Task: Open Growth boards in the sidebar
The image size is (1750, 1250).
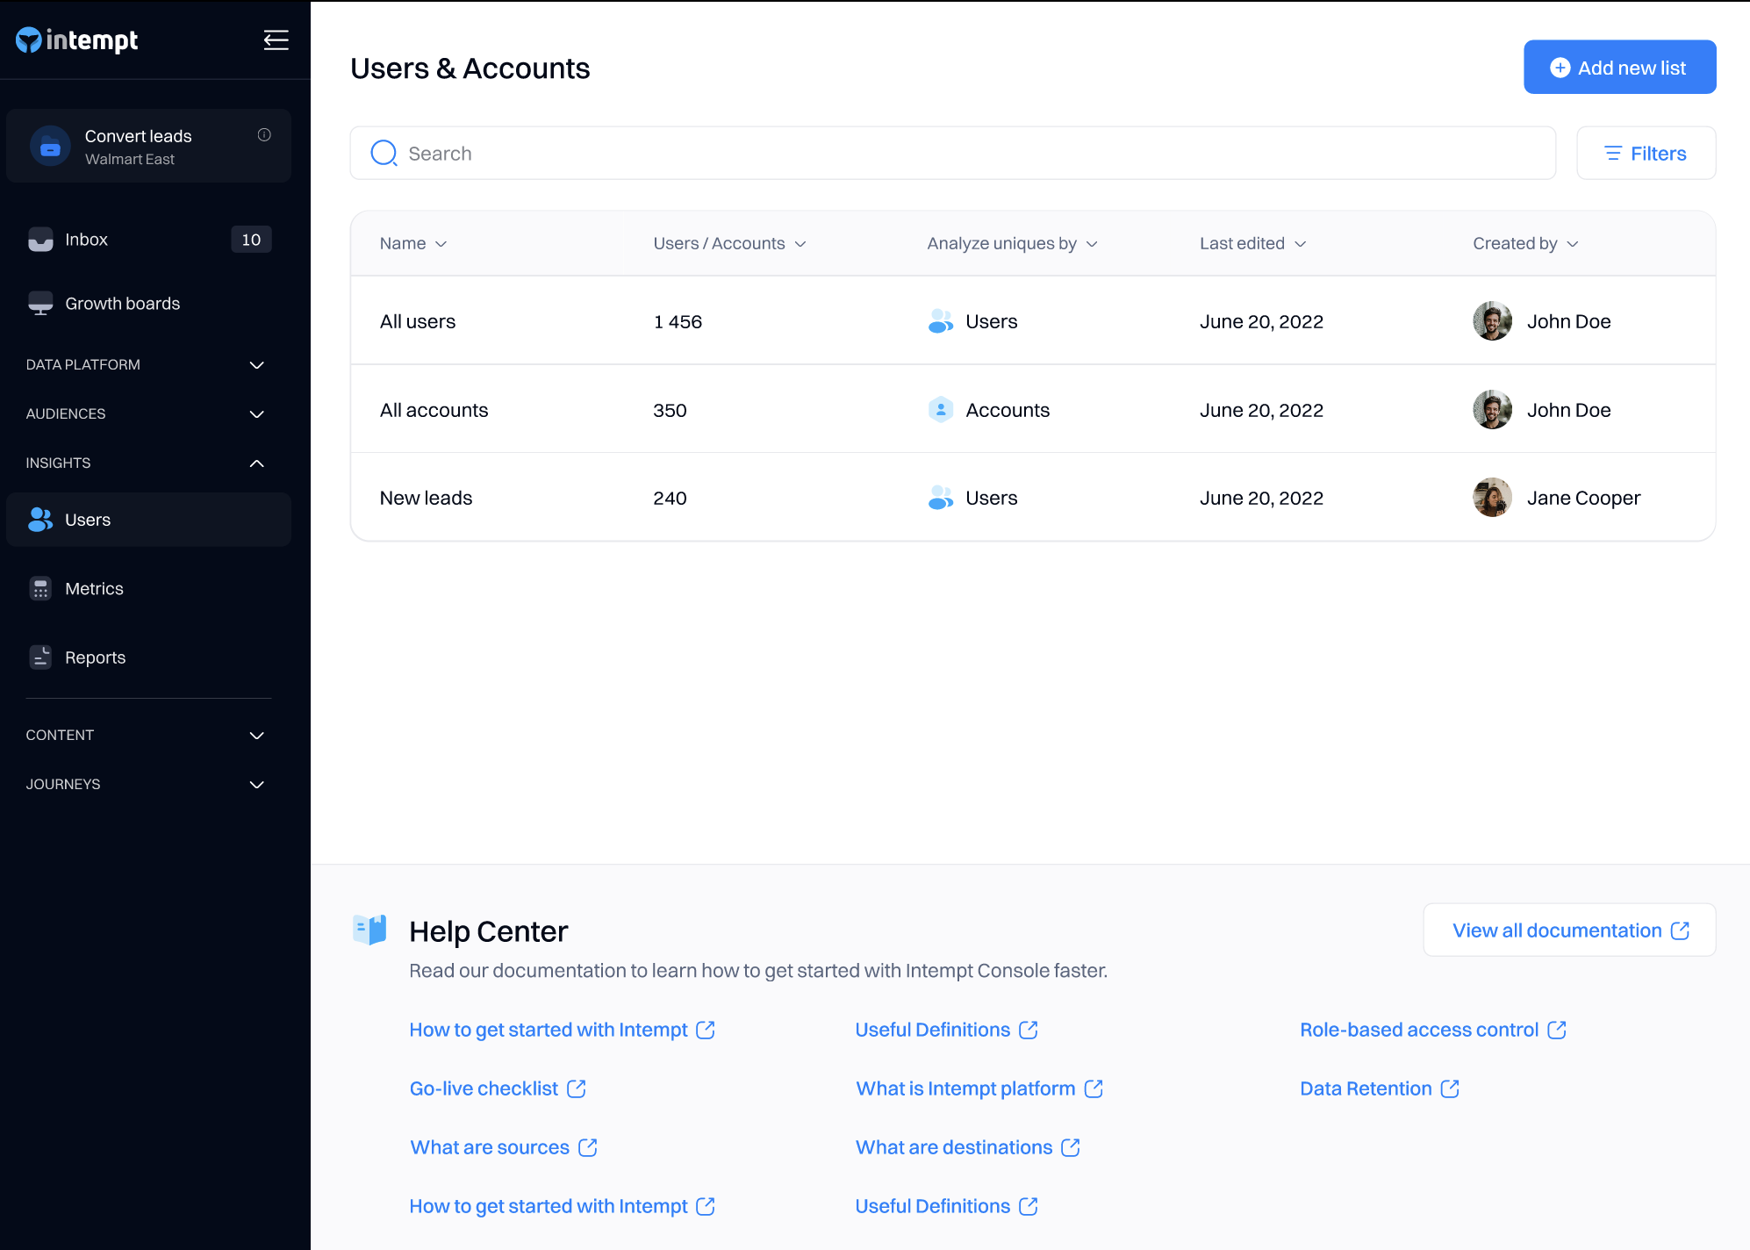Action: [x=122, y=304]
